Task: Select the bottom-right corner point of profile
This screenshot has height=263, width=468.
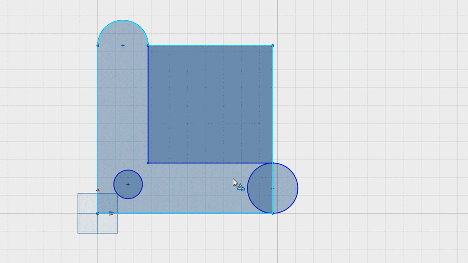Action: point(273,213)
